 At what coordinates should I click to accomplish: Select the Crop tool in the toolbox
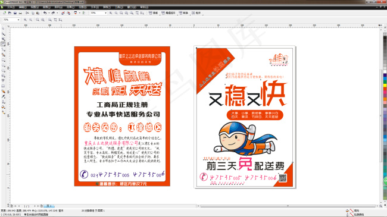[x=3, y=39]
